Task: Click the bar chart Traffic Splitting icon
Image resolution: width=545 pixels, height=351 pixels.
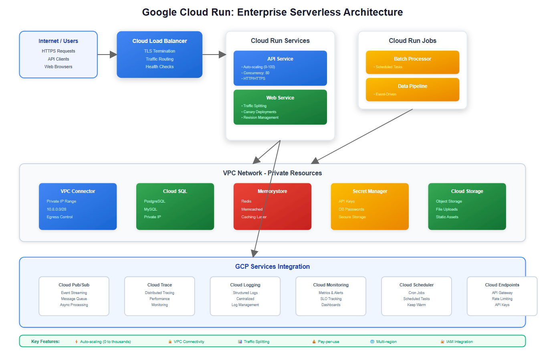Action: [x=240, y=342]
